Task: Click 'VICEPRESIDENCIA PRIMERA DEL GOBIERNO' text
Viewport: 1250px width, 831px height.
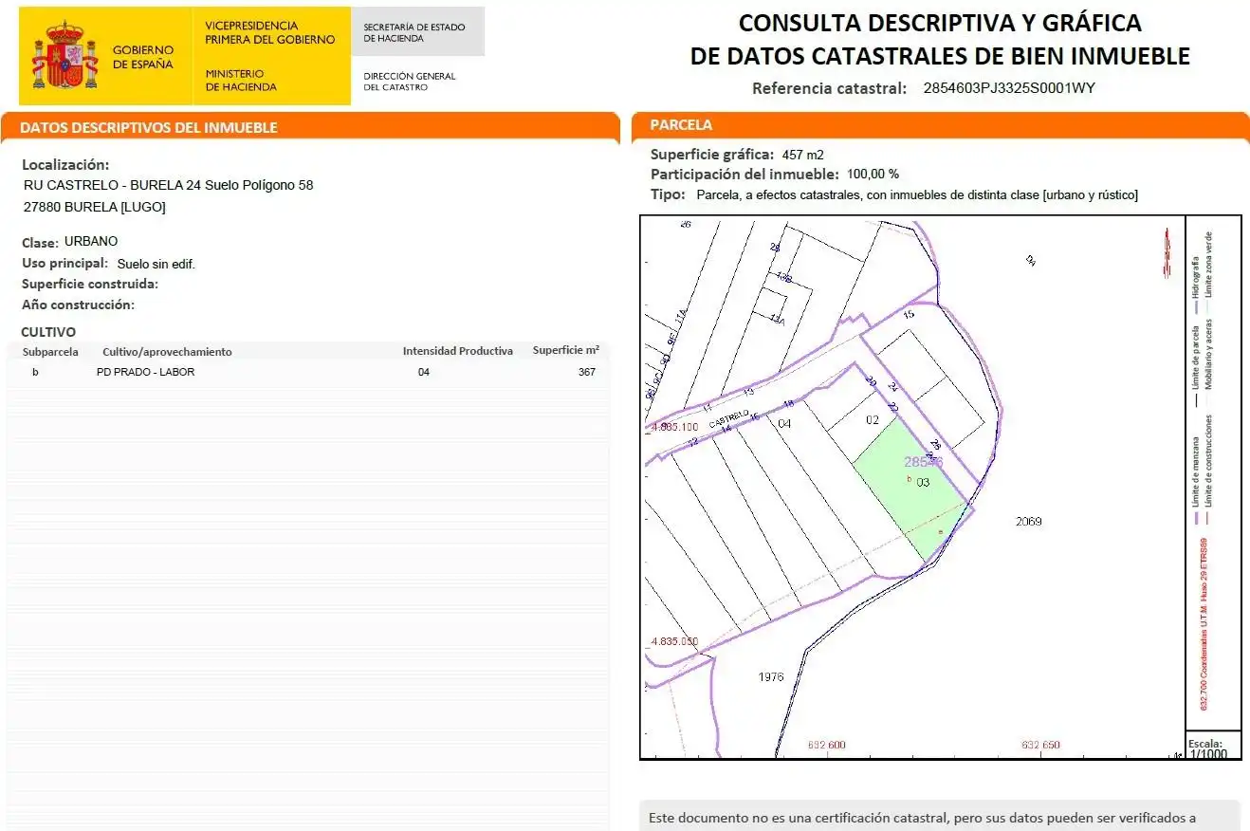Action: tap(270, 32)
